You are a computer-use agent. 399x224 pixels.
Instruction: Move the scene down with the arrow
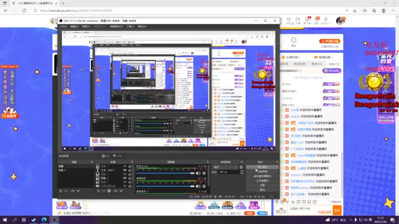pos(78,191)
